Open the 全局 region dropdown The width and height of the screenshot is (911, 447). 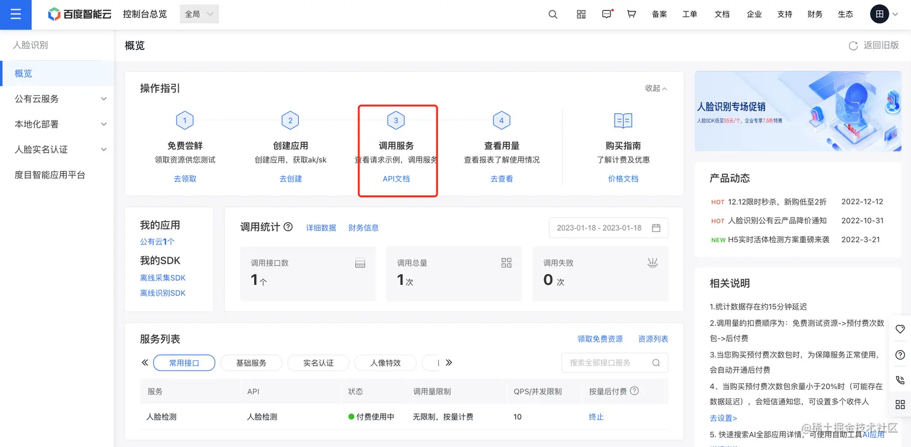tap(199, 14)
